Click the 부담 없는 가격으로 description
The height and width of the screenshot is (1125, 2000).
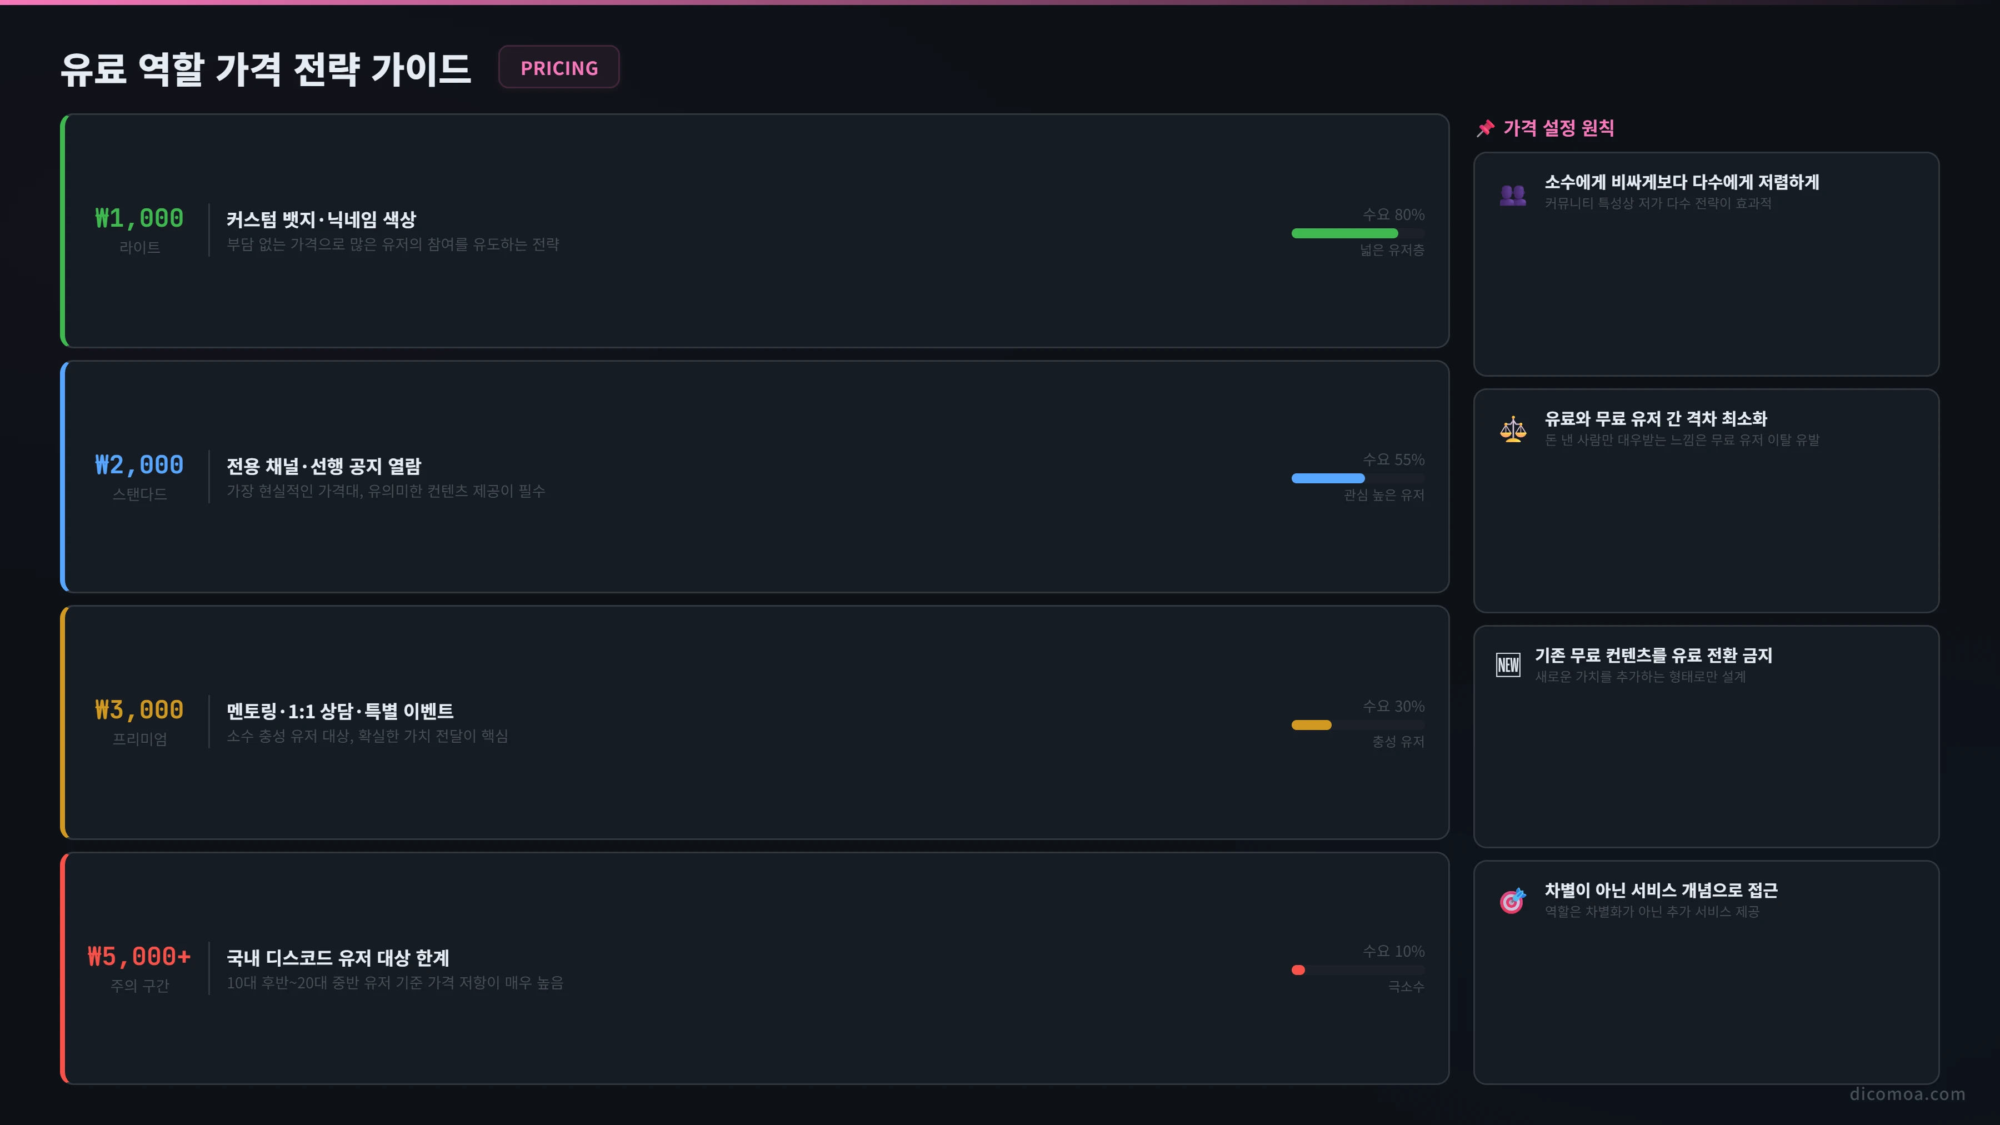[x=393, y=244]
